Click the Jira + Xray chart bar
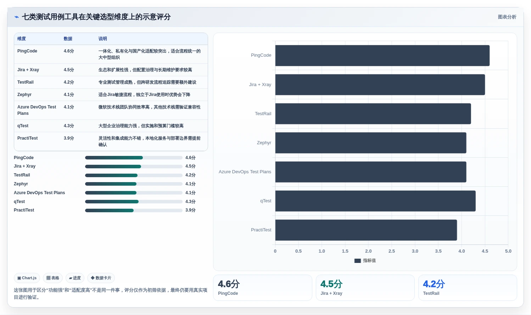 [380, 85]
